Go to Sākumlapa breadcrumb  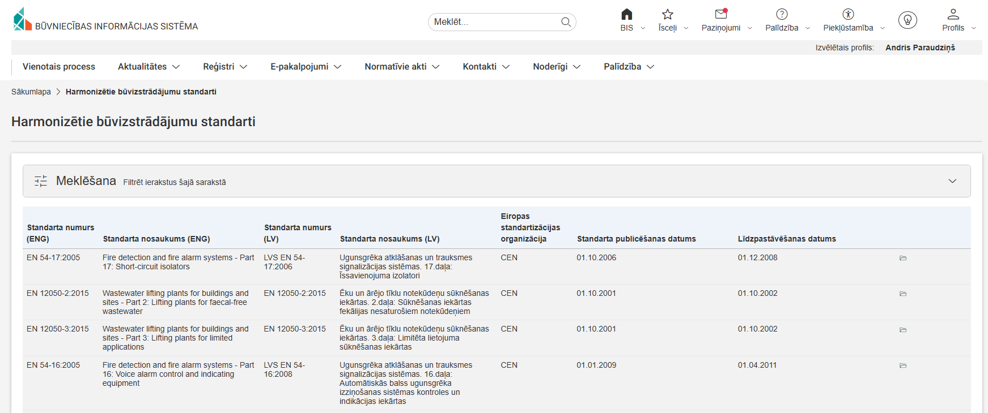point(31,92)
